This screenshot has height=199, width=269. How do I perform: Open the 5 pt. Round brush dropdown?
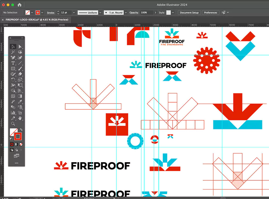tap(126, 13)
